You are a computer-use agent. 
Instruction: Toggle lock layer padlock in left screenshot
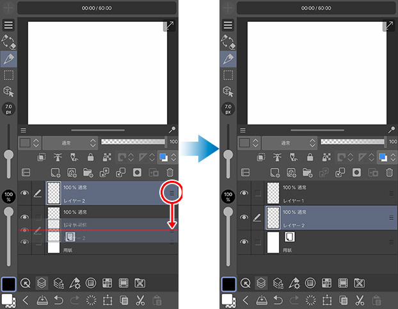[x=91, y=157]
